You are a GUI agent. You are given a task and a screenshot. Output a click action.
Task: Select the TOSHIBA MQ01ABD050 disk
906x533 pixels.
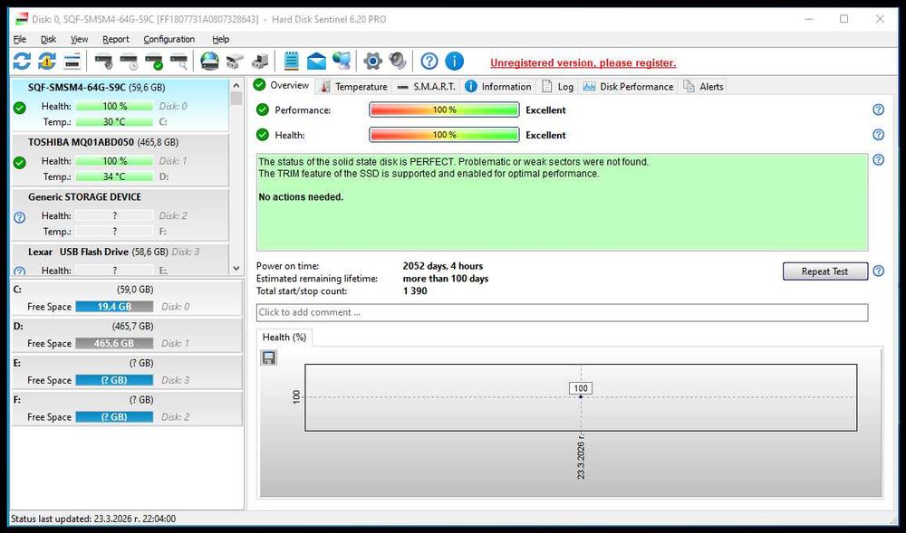click(120, 160)
